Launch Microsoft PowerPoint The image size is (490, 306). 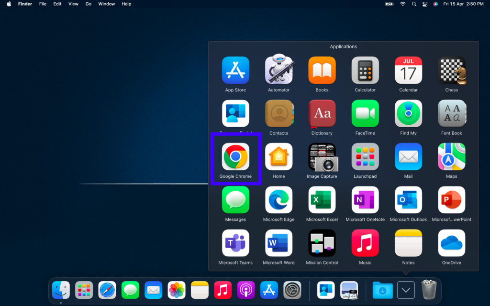pos(451,200)
